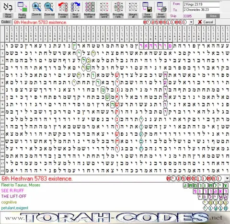230x224 pixels.
Task: Click the Area button
Action: (213, 16)
